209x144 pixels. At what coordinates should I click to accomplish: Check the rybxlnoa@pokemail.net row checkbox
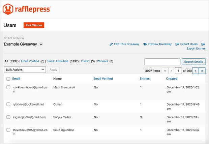(8, 104)
